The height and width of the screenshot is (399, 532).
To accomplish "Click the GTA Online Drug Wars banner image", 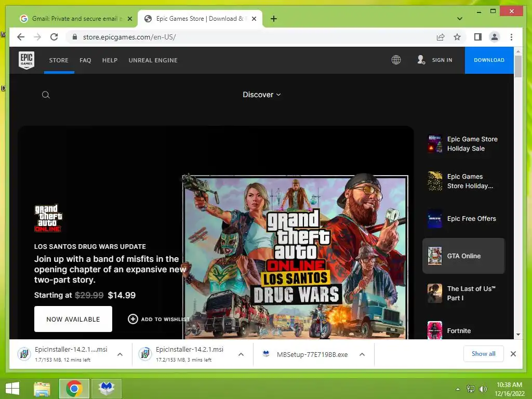I will coord(295,257).
